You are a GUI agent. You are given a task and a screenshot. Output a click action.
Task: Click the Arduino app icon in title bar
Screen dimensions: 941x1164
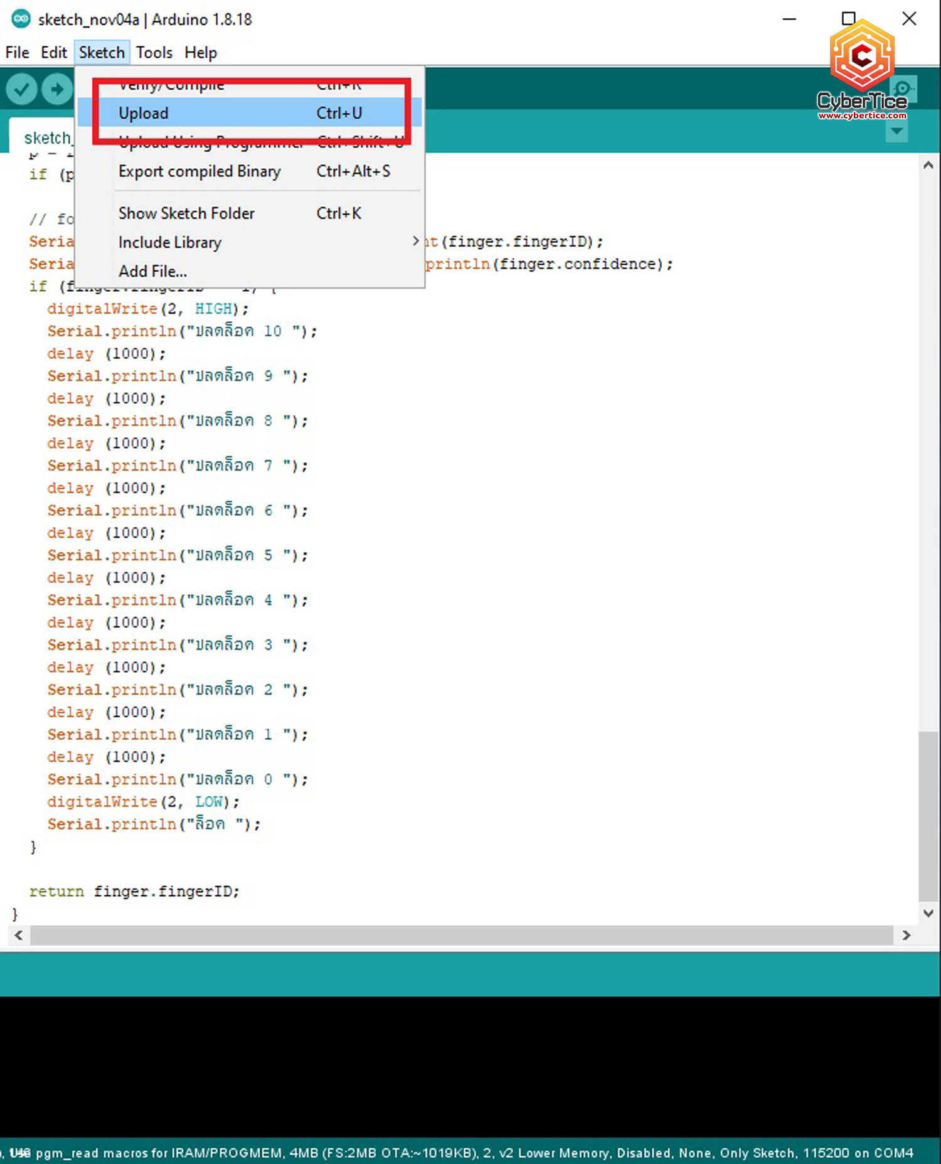point(21,19)
